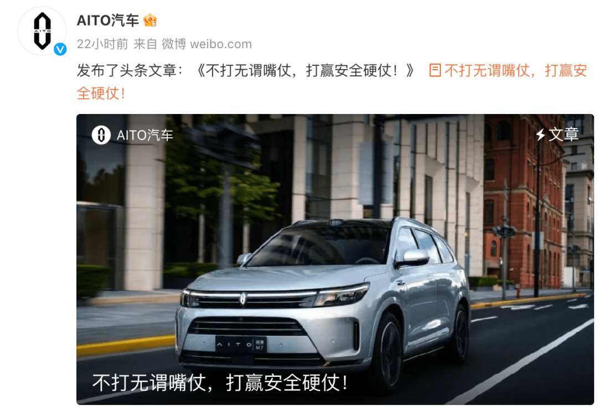Open the silver car article thumbnail
This screenshot has width=598, height=415.
point(335,259)
